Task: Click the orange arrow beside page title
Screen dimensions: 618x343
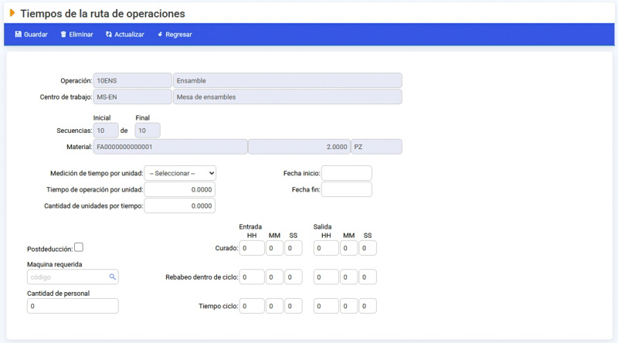Action: pos(12,13)
